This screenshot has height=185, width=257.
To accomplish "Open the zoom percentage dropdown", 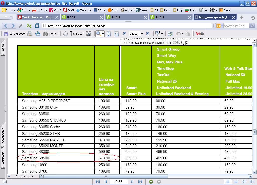I will tap(142, 34).
